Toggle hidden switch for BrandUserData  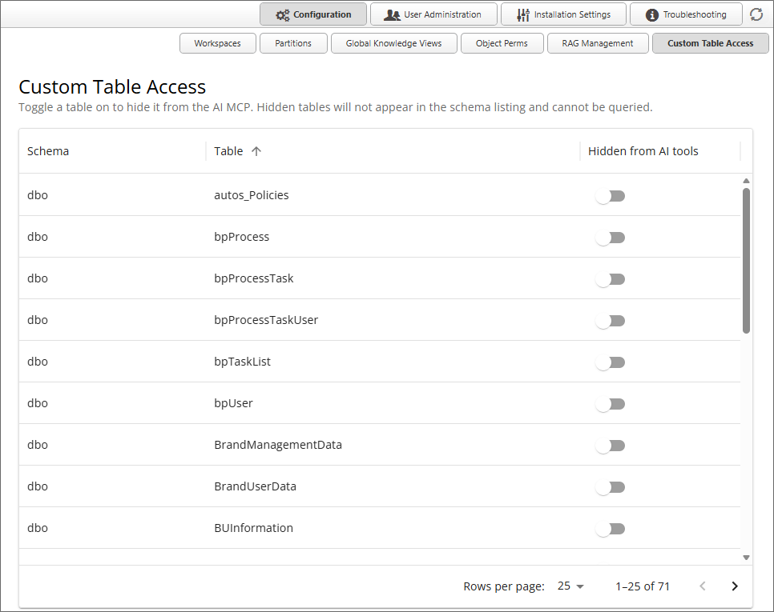[x=610, y=487]
